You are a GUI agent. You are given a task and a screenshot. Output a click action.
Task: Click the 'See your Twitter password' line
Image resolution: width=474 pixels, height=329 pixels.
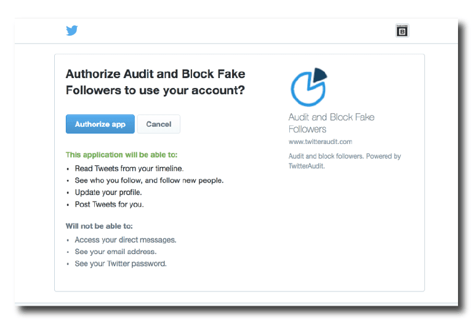121,264
